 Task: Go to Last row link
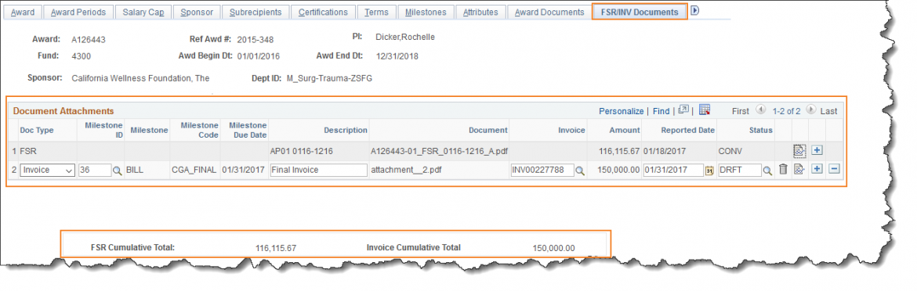tap(828, 111)
